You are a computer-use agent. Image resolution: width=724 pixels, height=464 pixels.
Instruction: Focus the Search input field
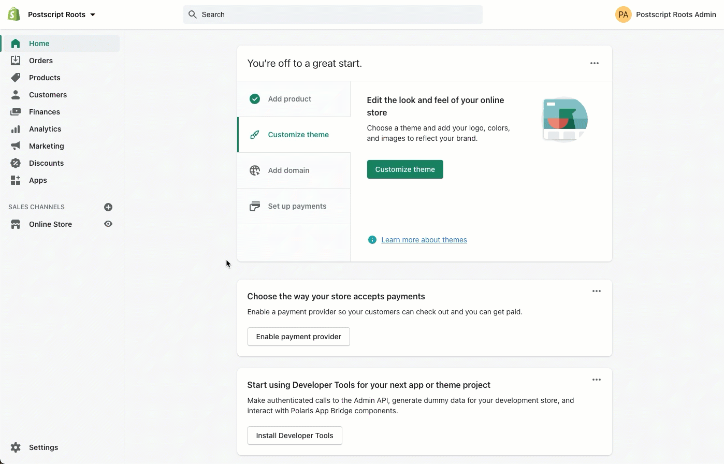coord(333,15)
